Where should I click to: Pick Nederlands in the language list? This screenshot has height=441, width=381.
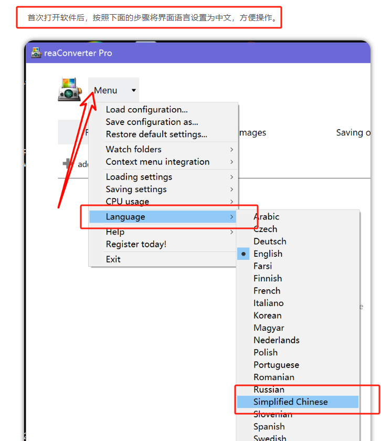tap(298, 340)
